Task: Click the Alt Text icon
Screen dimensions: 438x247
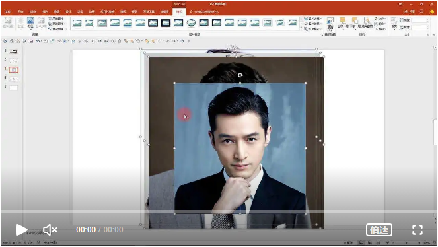Action: (x=330, y=24)
